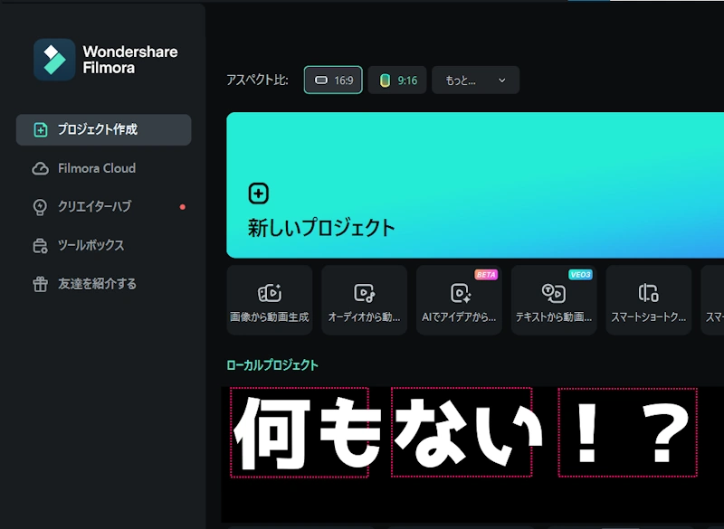Select the オーディオから動画 feature icon

coord(364,300)
